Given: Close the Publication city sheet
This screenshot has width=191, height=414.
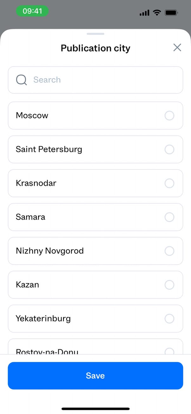Looking at the screenshot, I should point(177,48).
